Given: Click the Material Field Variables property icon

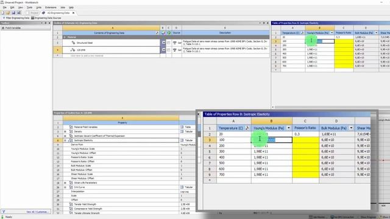Looking at the screenshot, I should [x=71, y=127].
